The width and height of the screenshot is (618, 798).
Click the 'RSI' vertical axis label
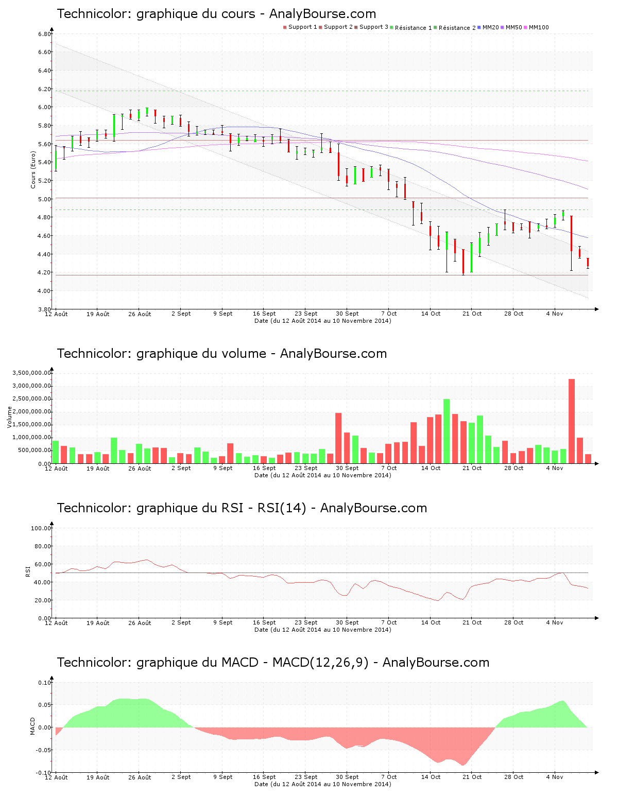tap(28, 571)
